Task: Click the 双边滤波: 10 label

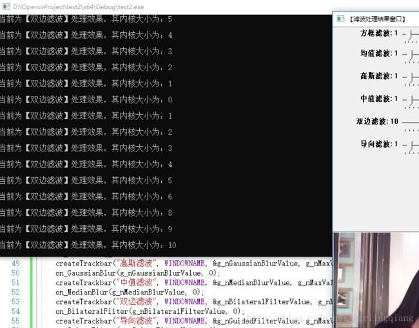Action: pyautogui.click(x=377, y=121)
